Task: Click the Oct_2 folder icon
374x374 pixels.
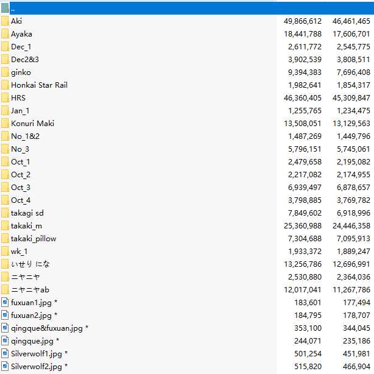Action: (5, 175)
